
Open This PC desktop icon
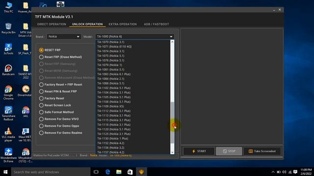pos(8,8)
